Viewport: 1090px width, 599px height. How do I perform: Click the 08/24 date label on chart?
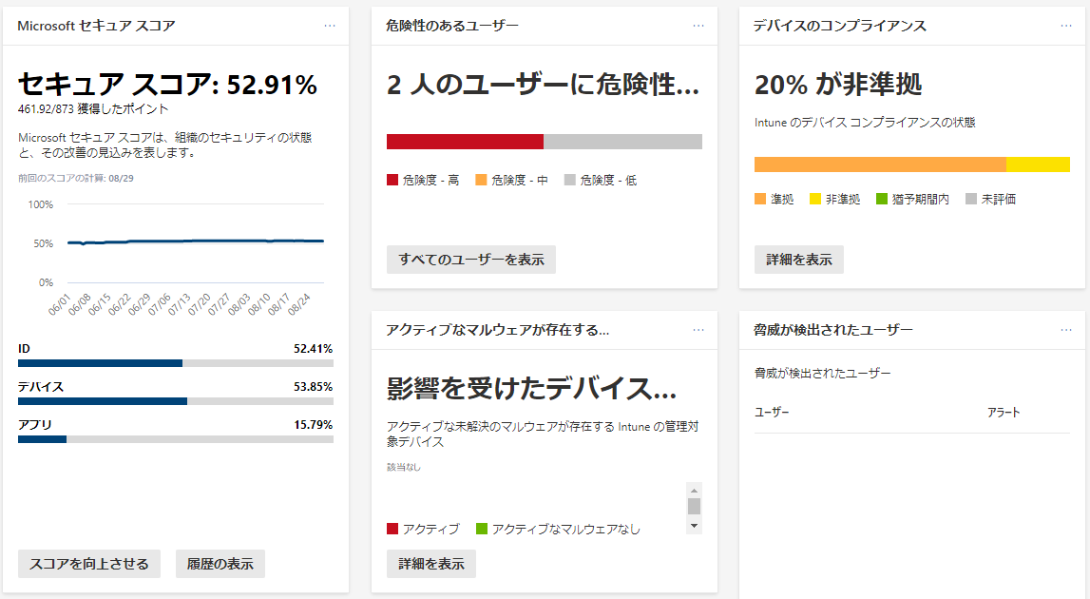coord(299,304)
